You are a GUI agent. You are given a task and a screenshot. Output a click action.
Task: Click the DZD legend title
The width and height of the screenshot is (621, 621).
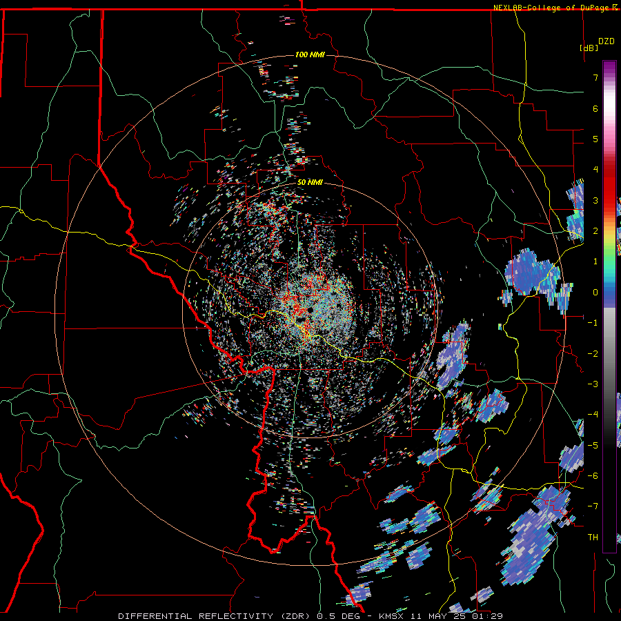(x=607, y=41)
